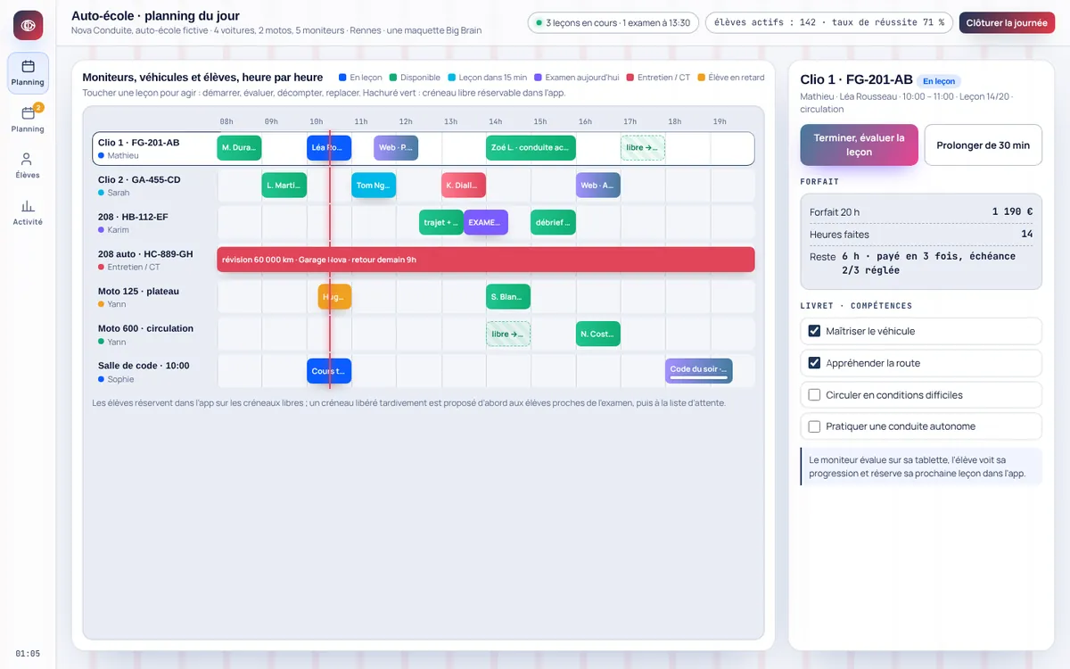Open the Tom Ng... lesson block
The width and height of the screenshot is (1070, 669).
374,186
